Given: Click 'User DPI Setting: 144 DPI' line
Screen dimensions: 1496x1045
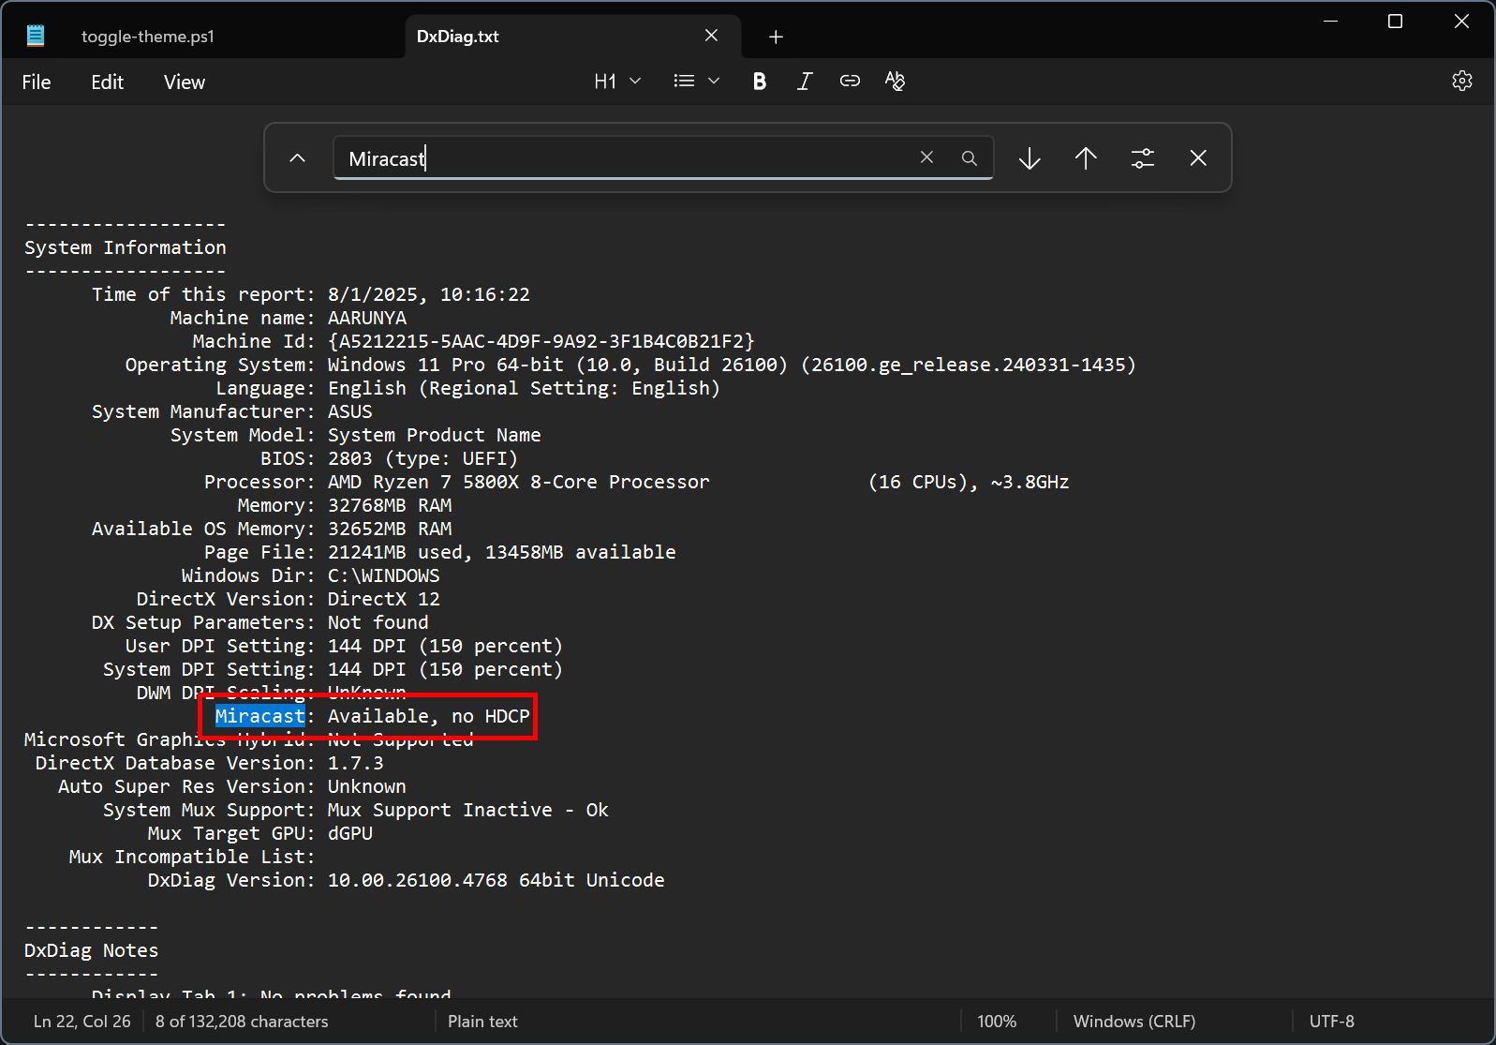Looking at the screenshot, I should [344, 646].
